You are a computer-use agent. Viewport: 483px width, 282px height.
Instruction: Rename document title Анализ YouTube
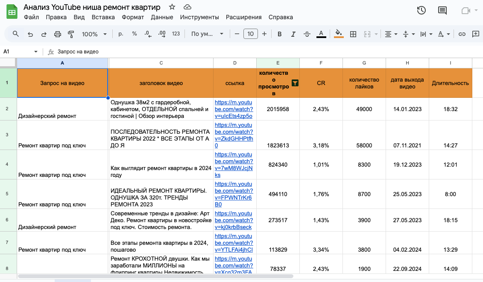coord(92,7)
